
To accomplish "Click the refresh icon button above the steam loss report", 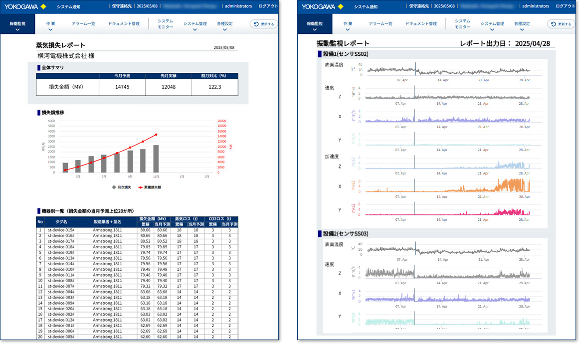I will pos(264,24).
